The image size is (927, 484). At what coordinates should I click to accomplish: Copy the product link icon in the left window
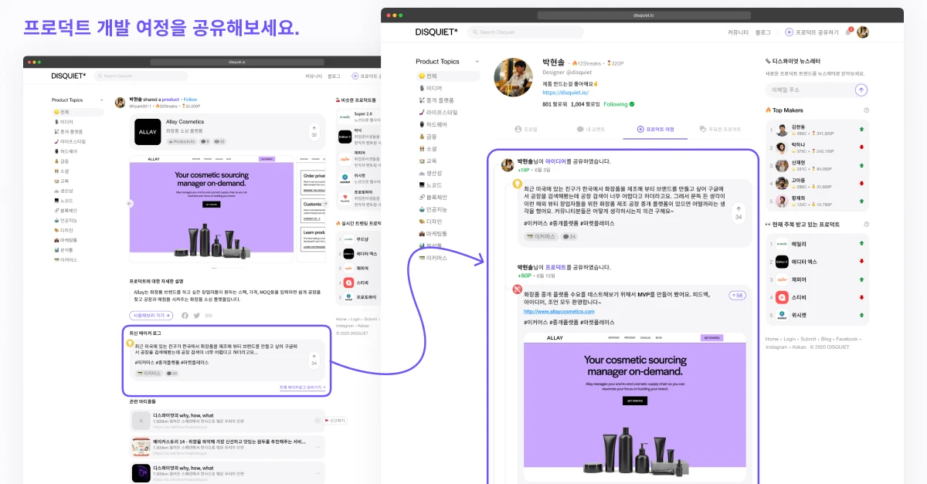pos(208,315)
